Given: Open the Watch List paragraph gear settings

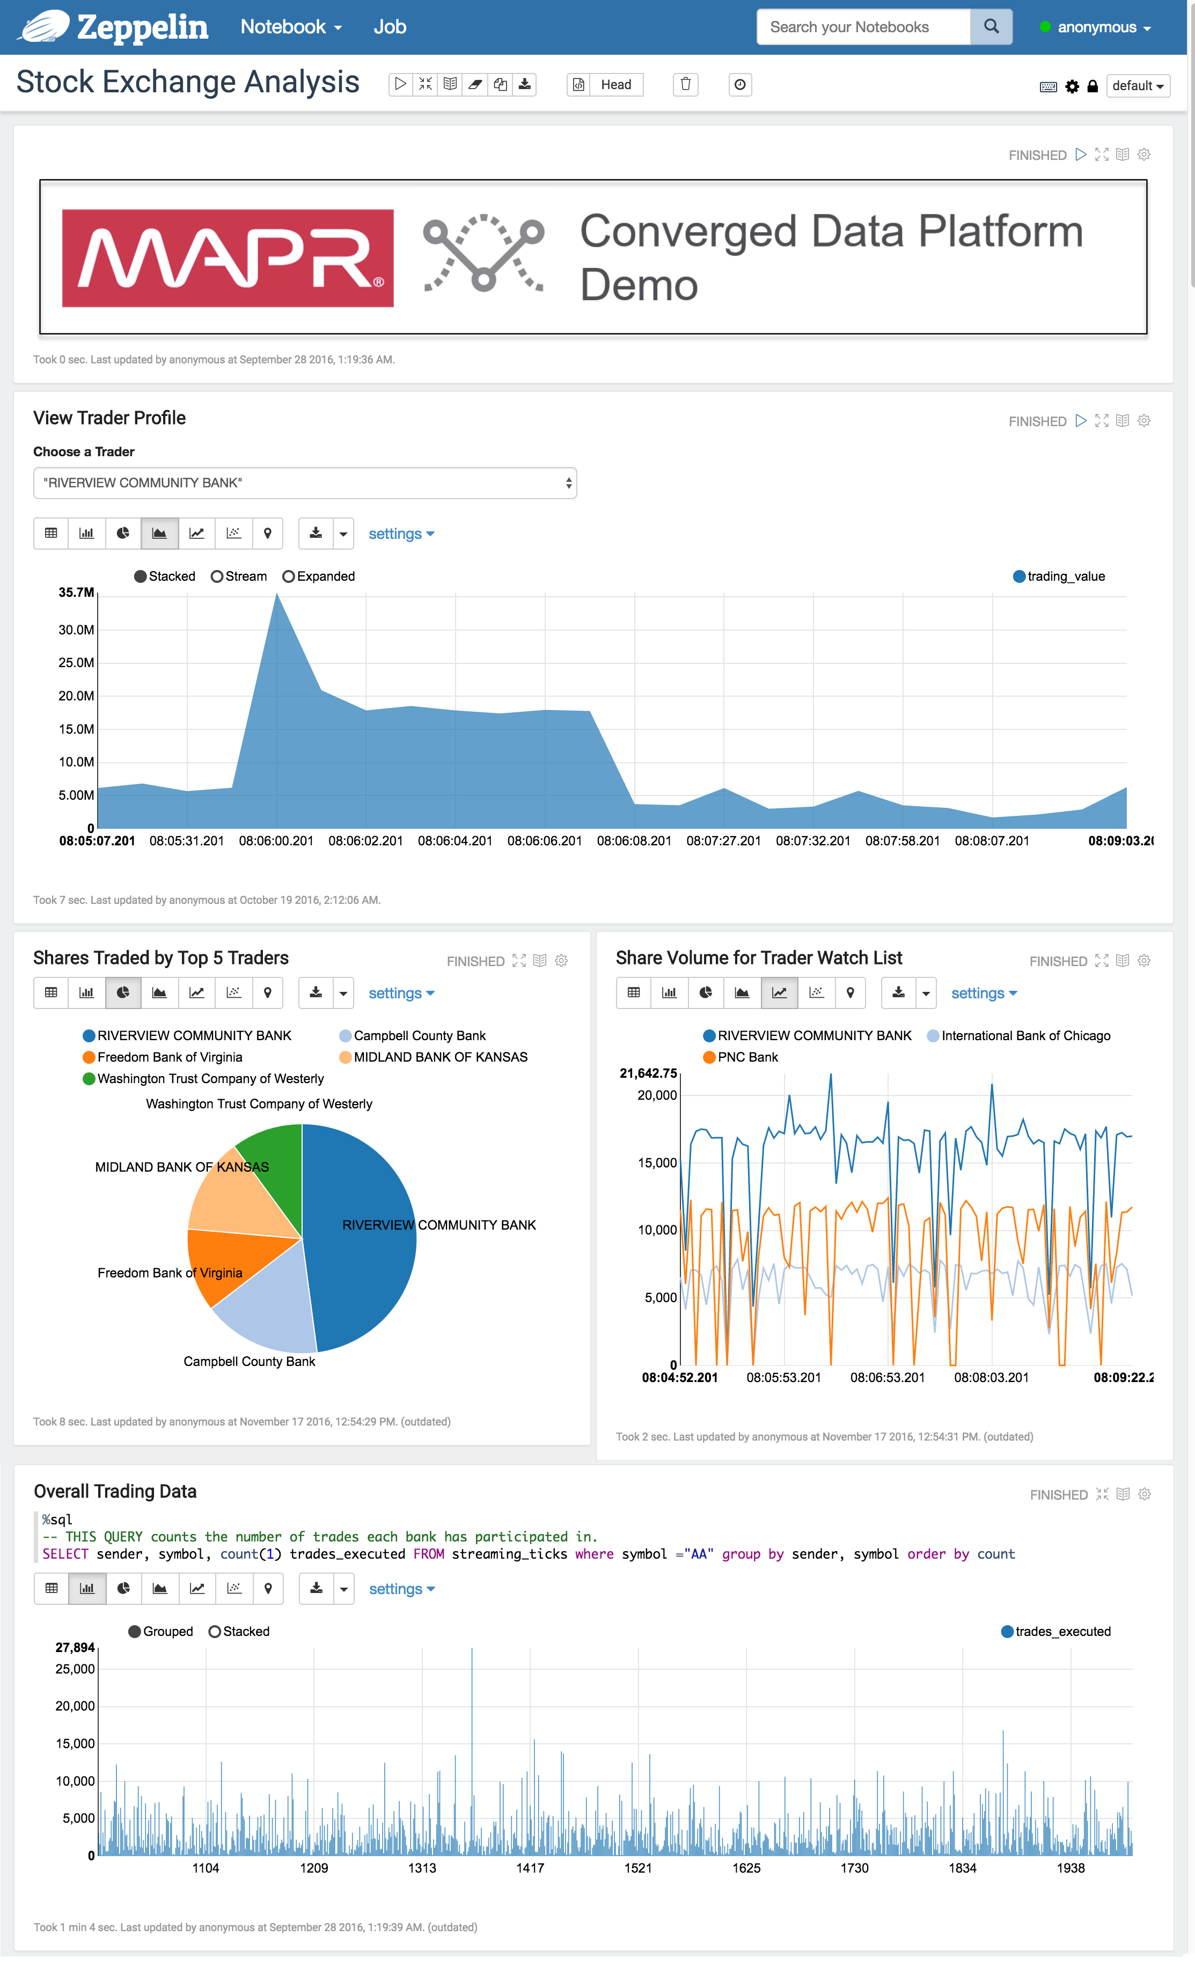Looking at the screenshot, I should (1144, 961).
